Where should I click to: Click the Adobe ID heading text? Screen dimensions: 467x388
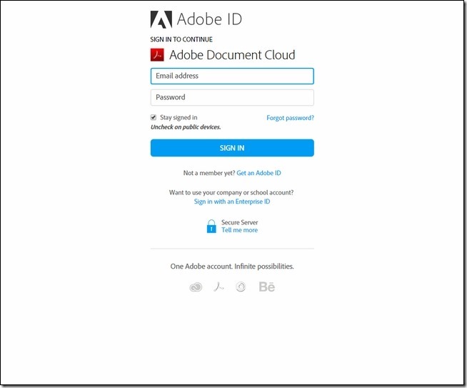(x=209, y=19)
